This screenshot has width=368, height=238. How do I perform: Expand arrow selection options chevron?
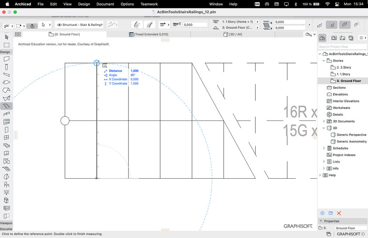pos(50,25)
